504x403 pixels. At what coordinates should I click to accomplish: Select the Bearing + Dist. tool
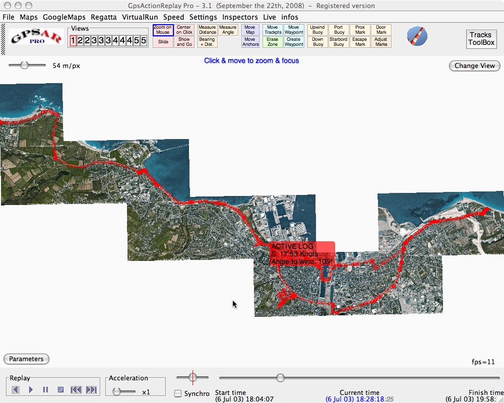(x=207, y=42)
